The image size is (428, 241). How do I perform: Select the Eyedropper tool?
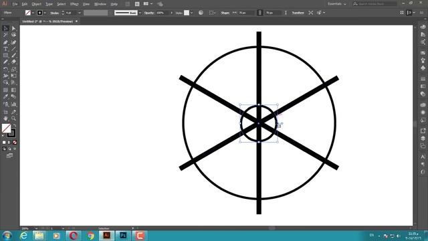point(5,96)
